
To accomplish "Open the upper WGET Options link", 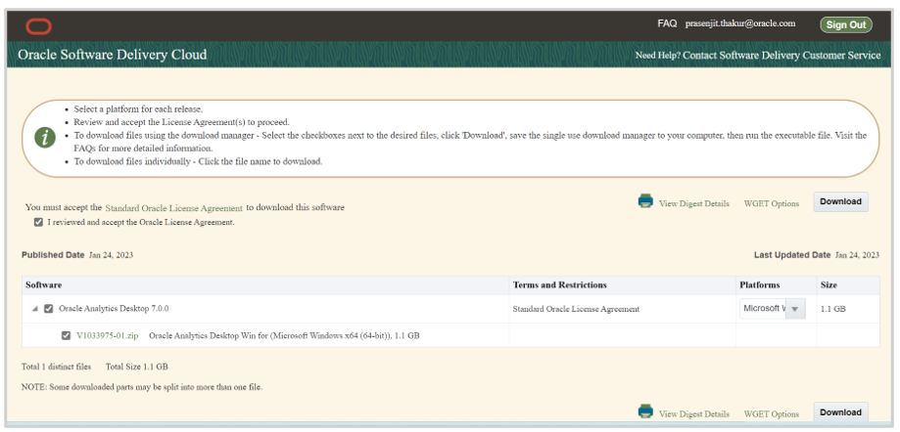I will tap(772, 203).
